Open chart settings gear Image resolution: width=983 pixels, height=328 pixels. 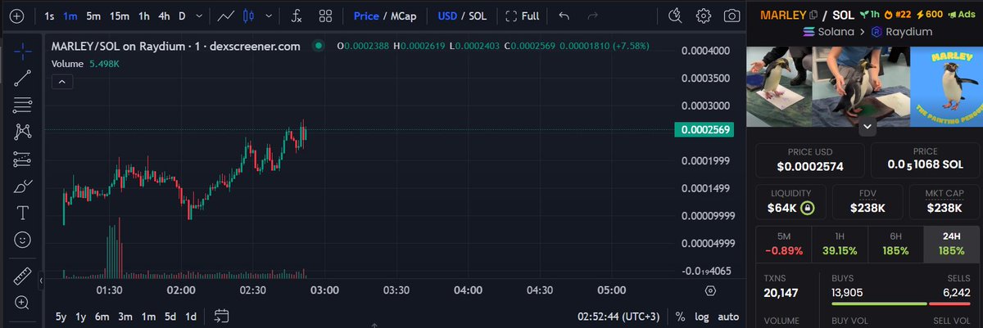pos(704,16)
